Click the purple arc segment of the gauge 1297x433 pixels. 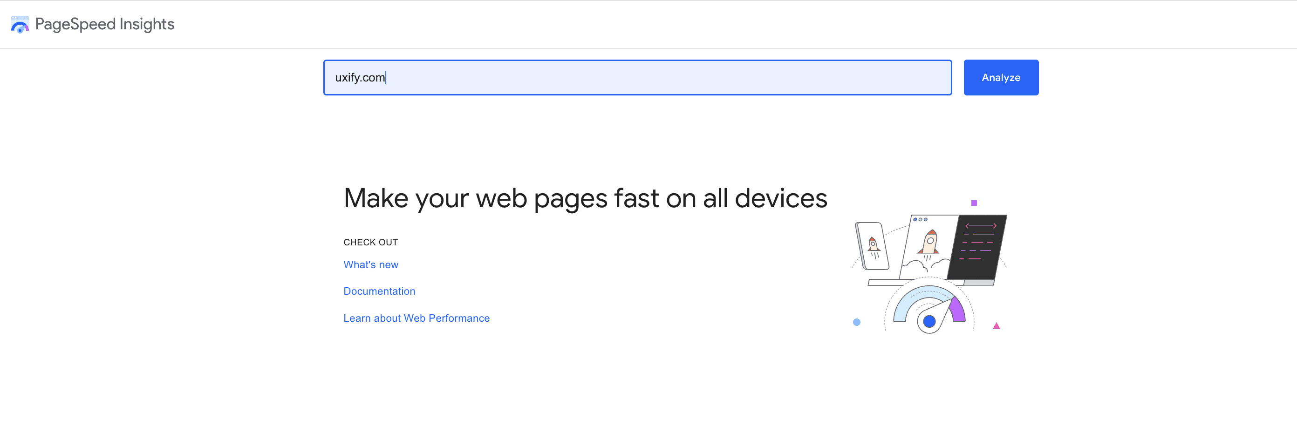point(958,309)
